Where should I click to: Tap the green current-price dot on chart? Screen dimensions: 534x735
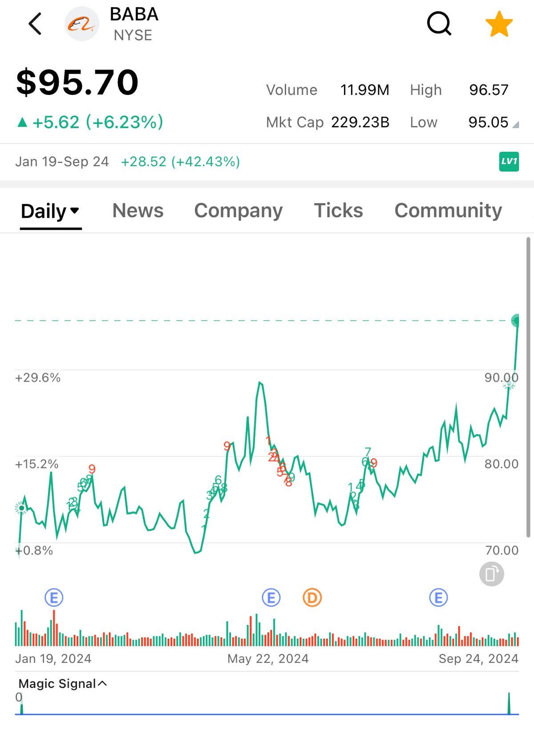click(x=516, y=320)
